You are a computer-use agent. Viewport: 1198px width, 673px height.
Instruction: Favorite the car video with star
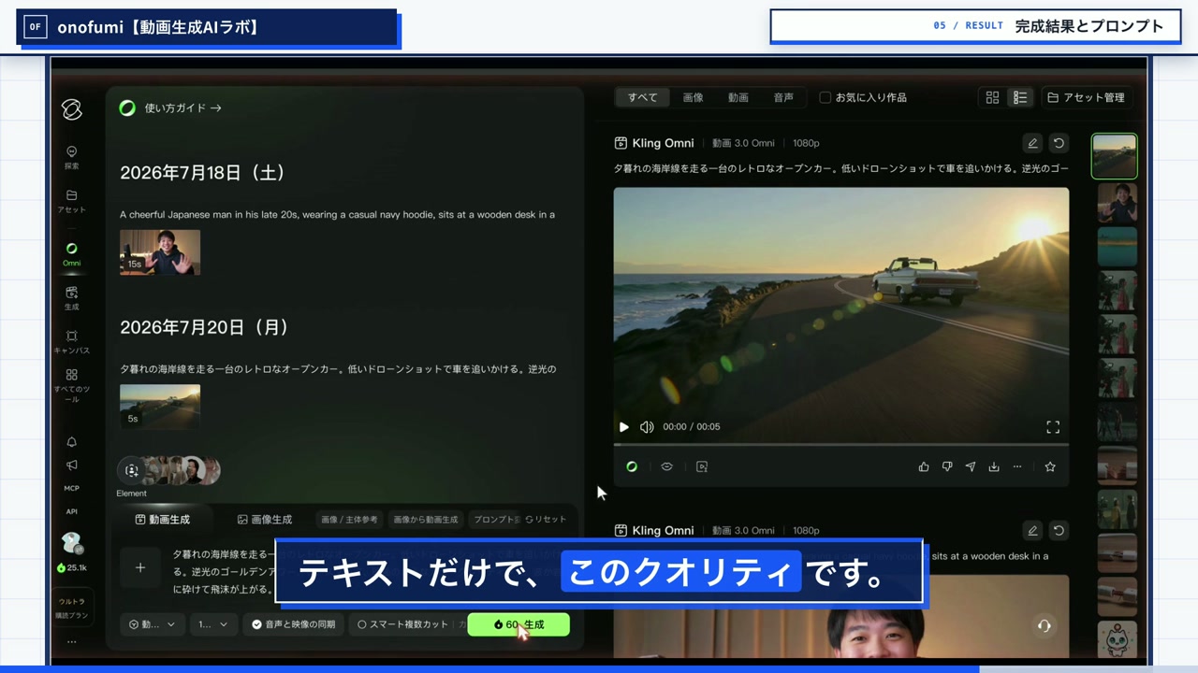pos(1050,466)
